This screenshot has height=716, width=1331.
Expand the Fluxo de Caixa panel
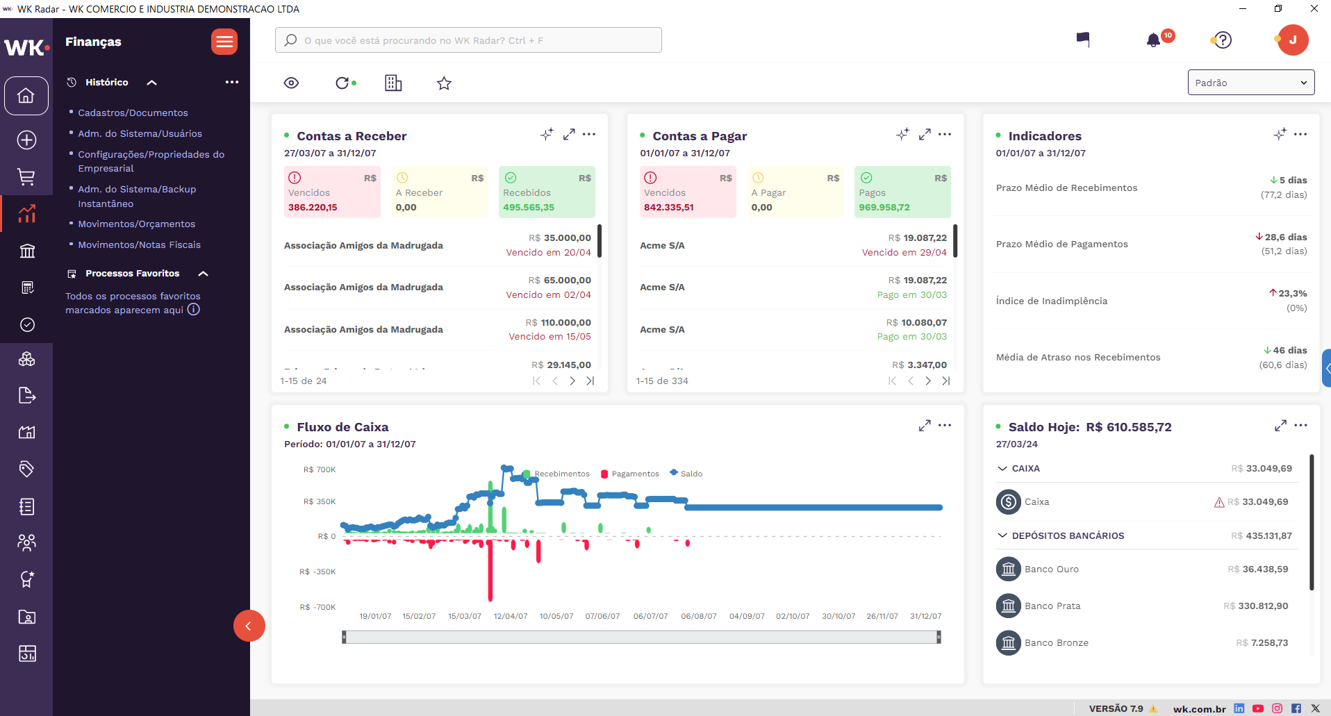pyautogui.click(x=924, y=426)
